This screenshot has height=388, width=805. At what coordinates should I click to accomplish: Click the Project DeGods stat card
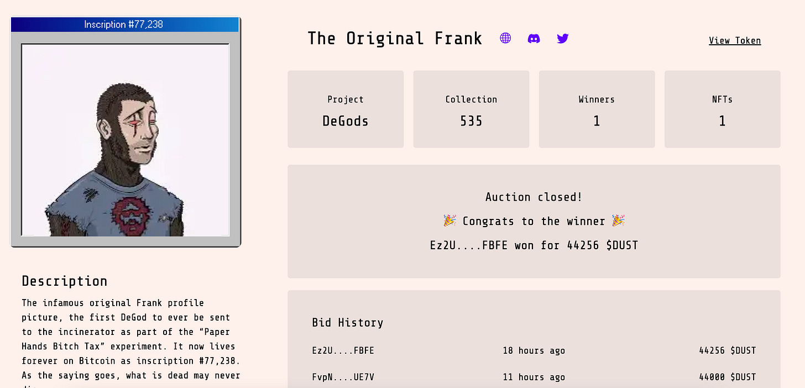pos(346,109)
